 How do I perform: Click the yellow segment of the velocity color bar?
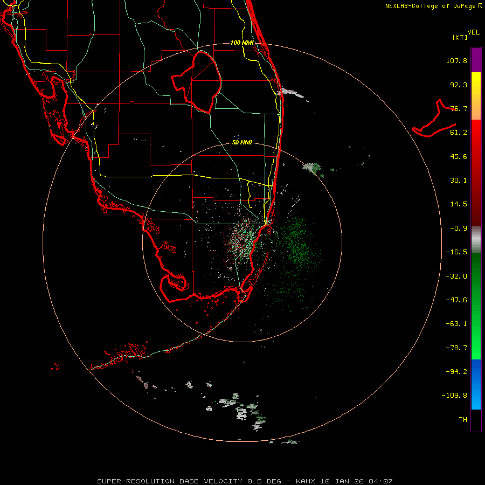pos(476,96)
